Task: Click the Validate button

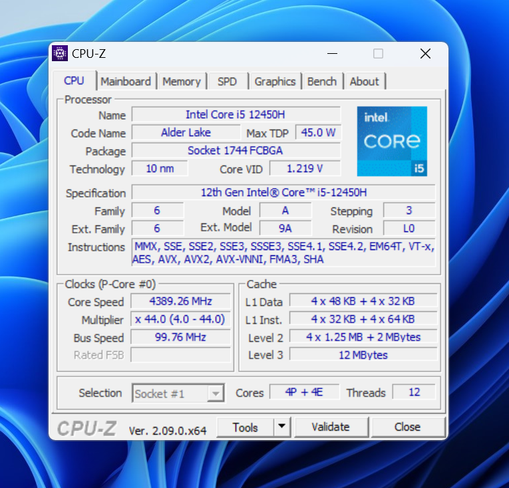Action: pos(331,427)
